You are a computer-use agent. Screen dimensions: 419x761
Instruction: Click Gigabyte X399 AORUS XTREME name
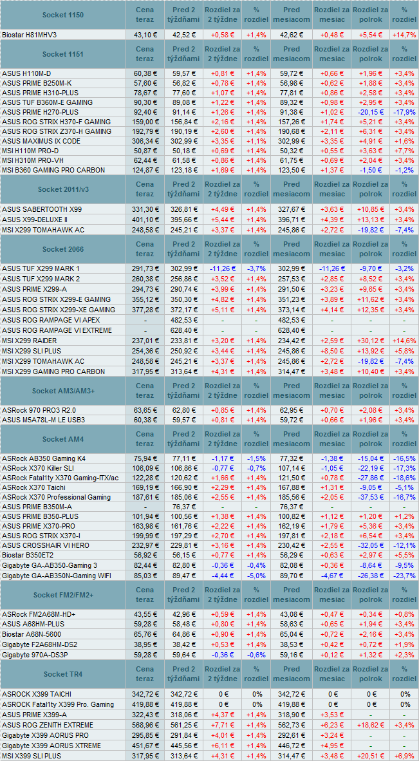[x=51, y=746]
